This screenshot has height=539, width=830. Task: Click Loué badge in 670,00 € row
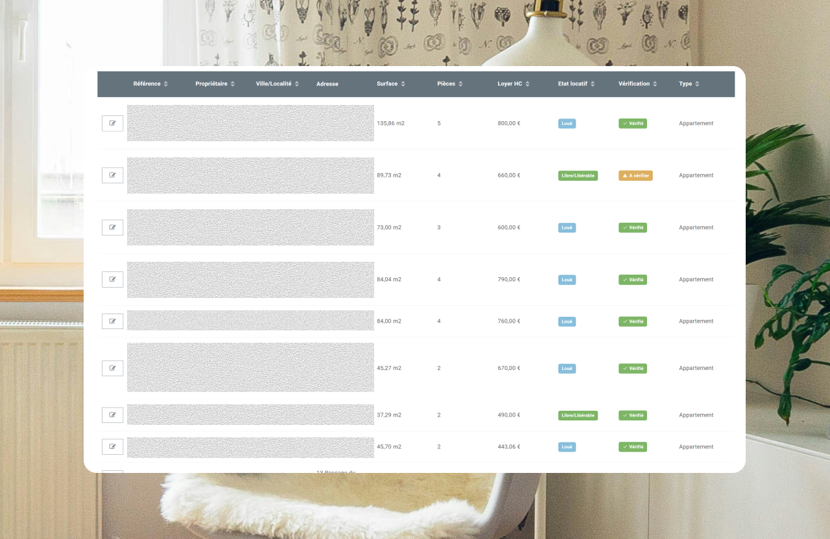[567, 368]
